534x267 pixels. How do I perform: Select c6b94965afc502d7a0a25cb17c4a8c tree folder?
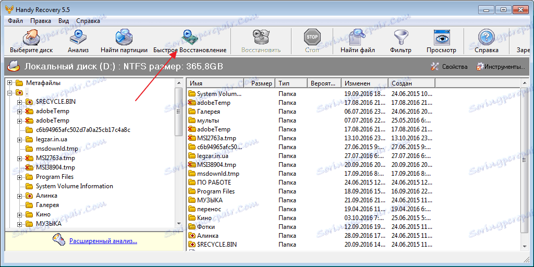pyautogui.click(x=83, y=130)
